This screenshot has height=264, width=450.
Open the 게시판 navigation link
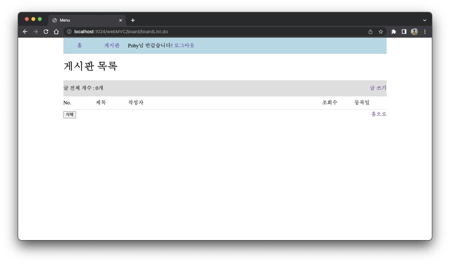(112, 45)
